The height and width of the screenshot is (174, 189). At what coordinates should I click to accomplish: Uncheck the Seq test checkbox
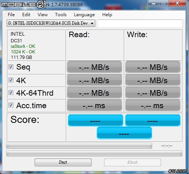point(11,67)
